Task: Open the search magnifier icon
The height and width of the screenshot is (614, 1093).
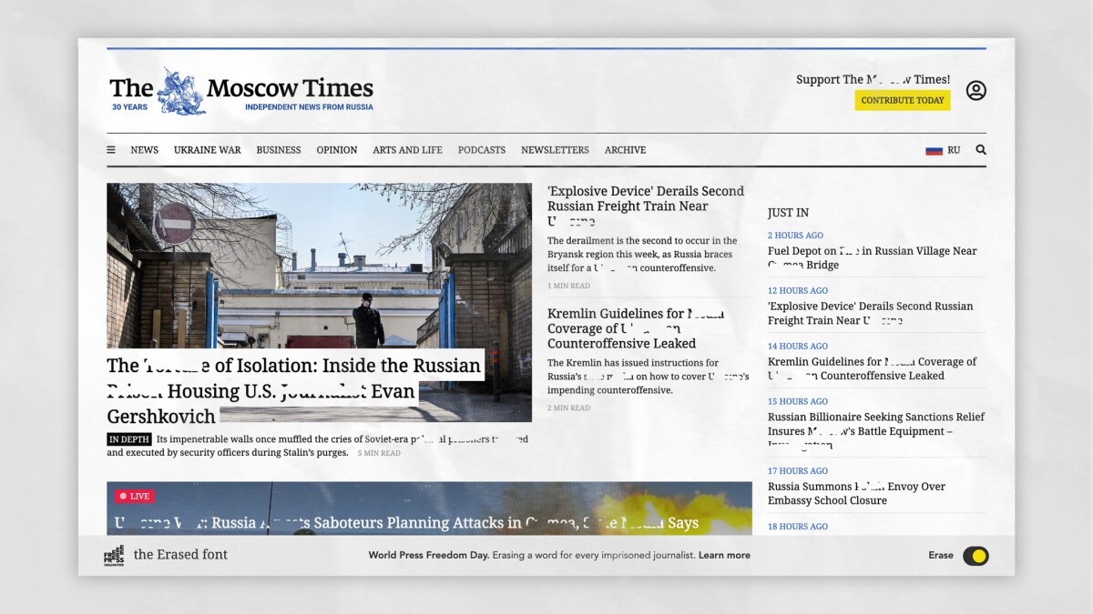Action: coord(981,150)
